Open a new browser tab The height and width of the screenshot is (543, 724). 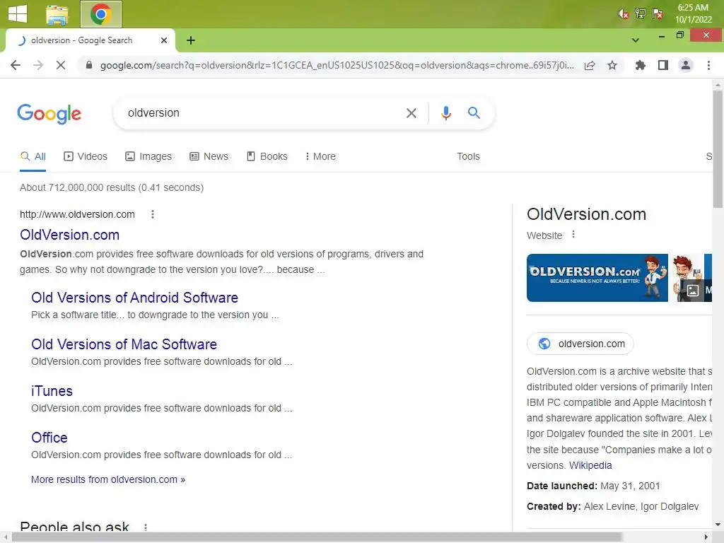(x=191, y=40)
